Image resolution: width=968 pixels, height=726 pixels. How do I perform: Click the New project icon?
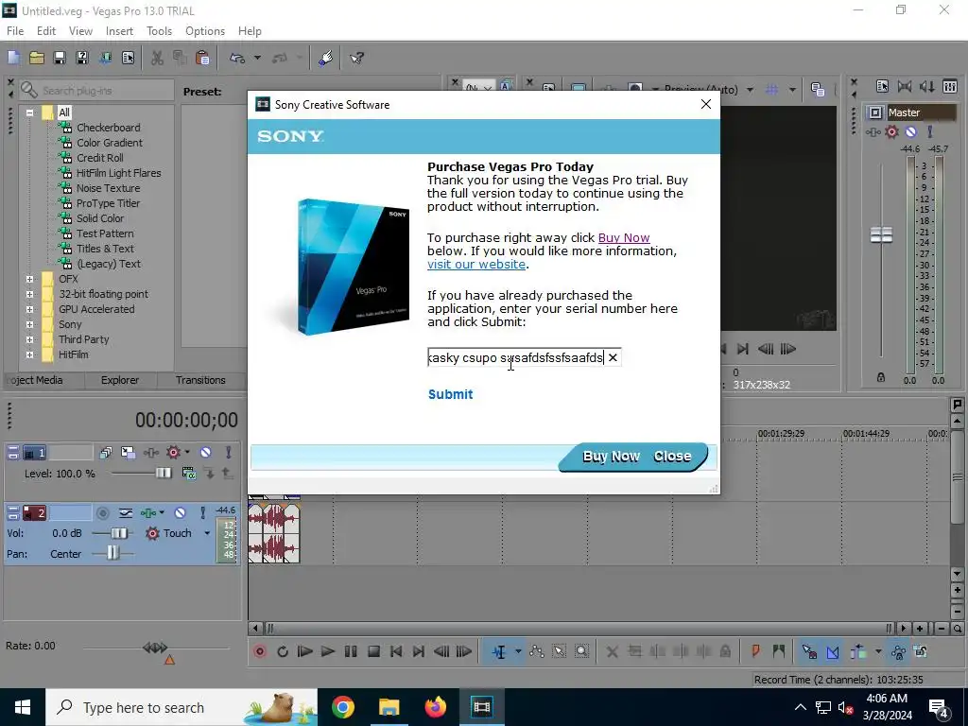click(13, 58)
